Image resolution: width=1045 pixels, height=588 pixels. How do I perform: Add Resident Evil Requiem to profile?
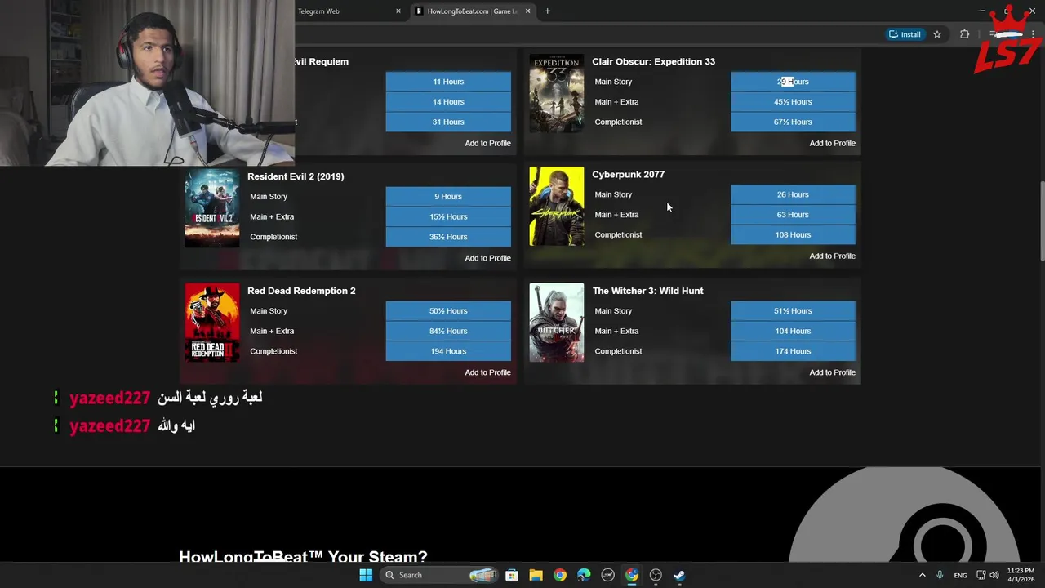point(487,143)
